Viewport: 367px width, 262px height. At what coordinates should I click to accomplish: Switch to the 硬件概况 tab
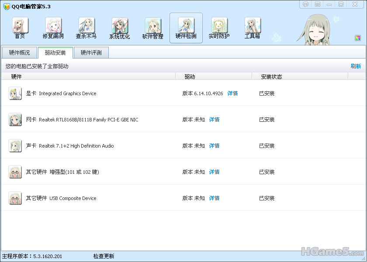[x=19, y=53]
